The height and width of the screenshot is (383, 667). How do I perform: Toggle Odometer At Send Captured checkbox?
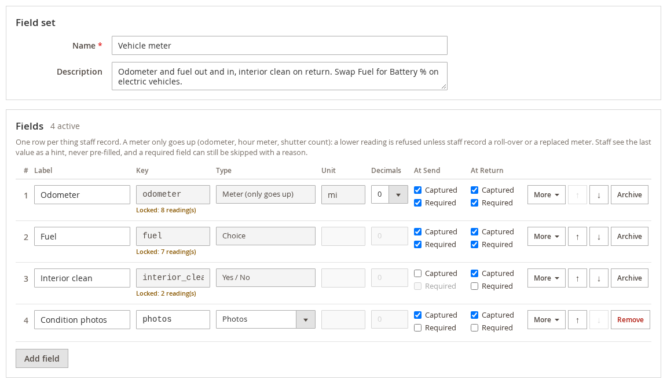(417, 190)
